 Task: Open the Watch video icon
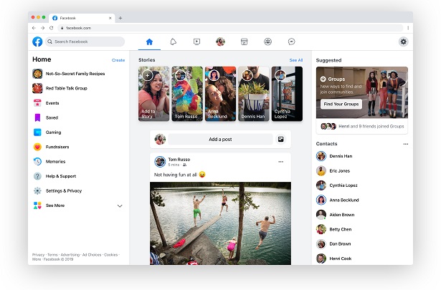(196, 42)
